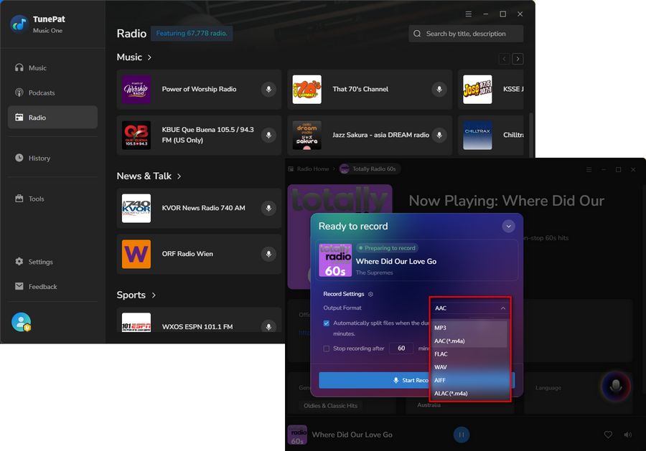The image size is (646, 451).
Task: Click the TunePat logo icon
Action: pos(19,24)
